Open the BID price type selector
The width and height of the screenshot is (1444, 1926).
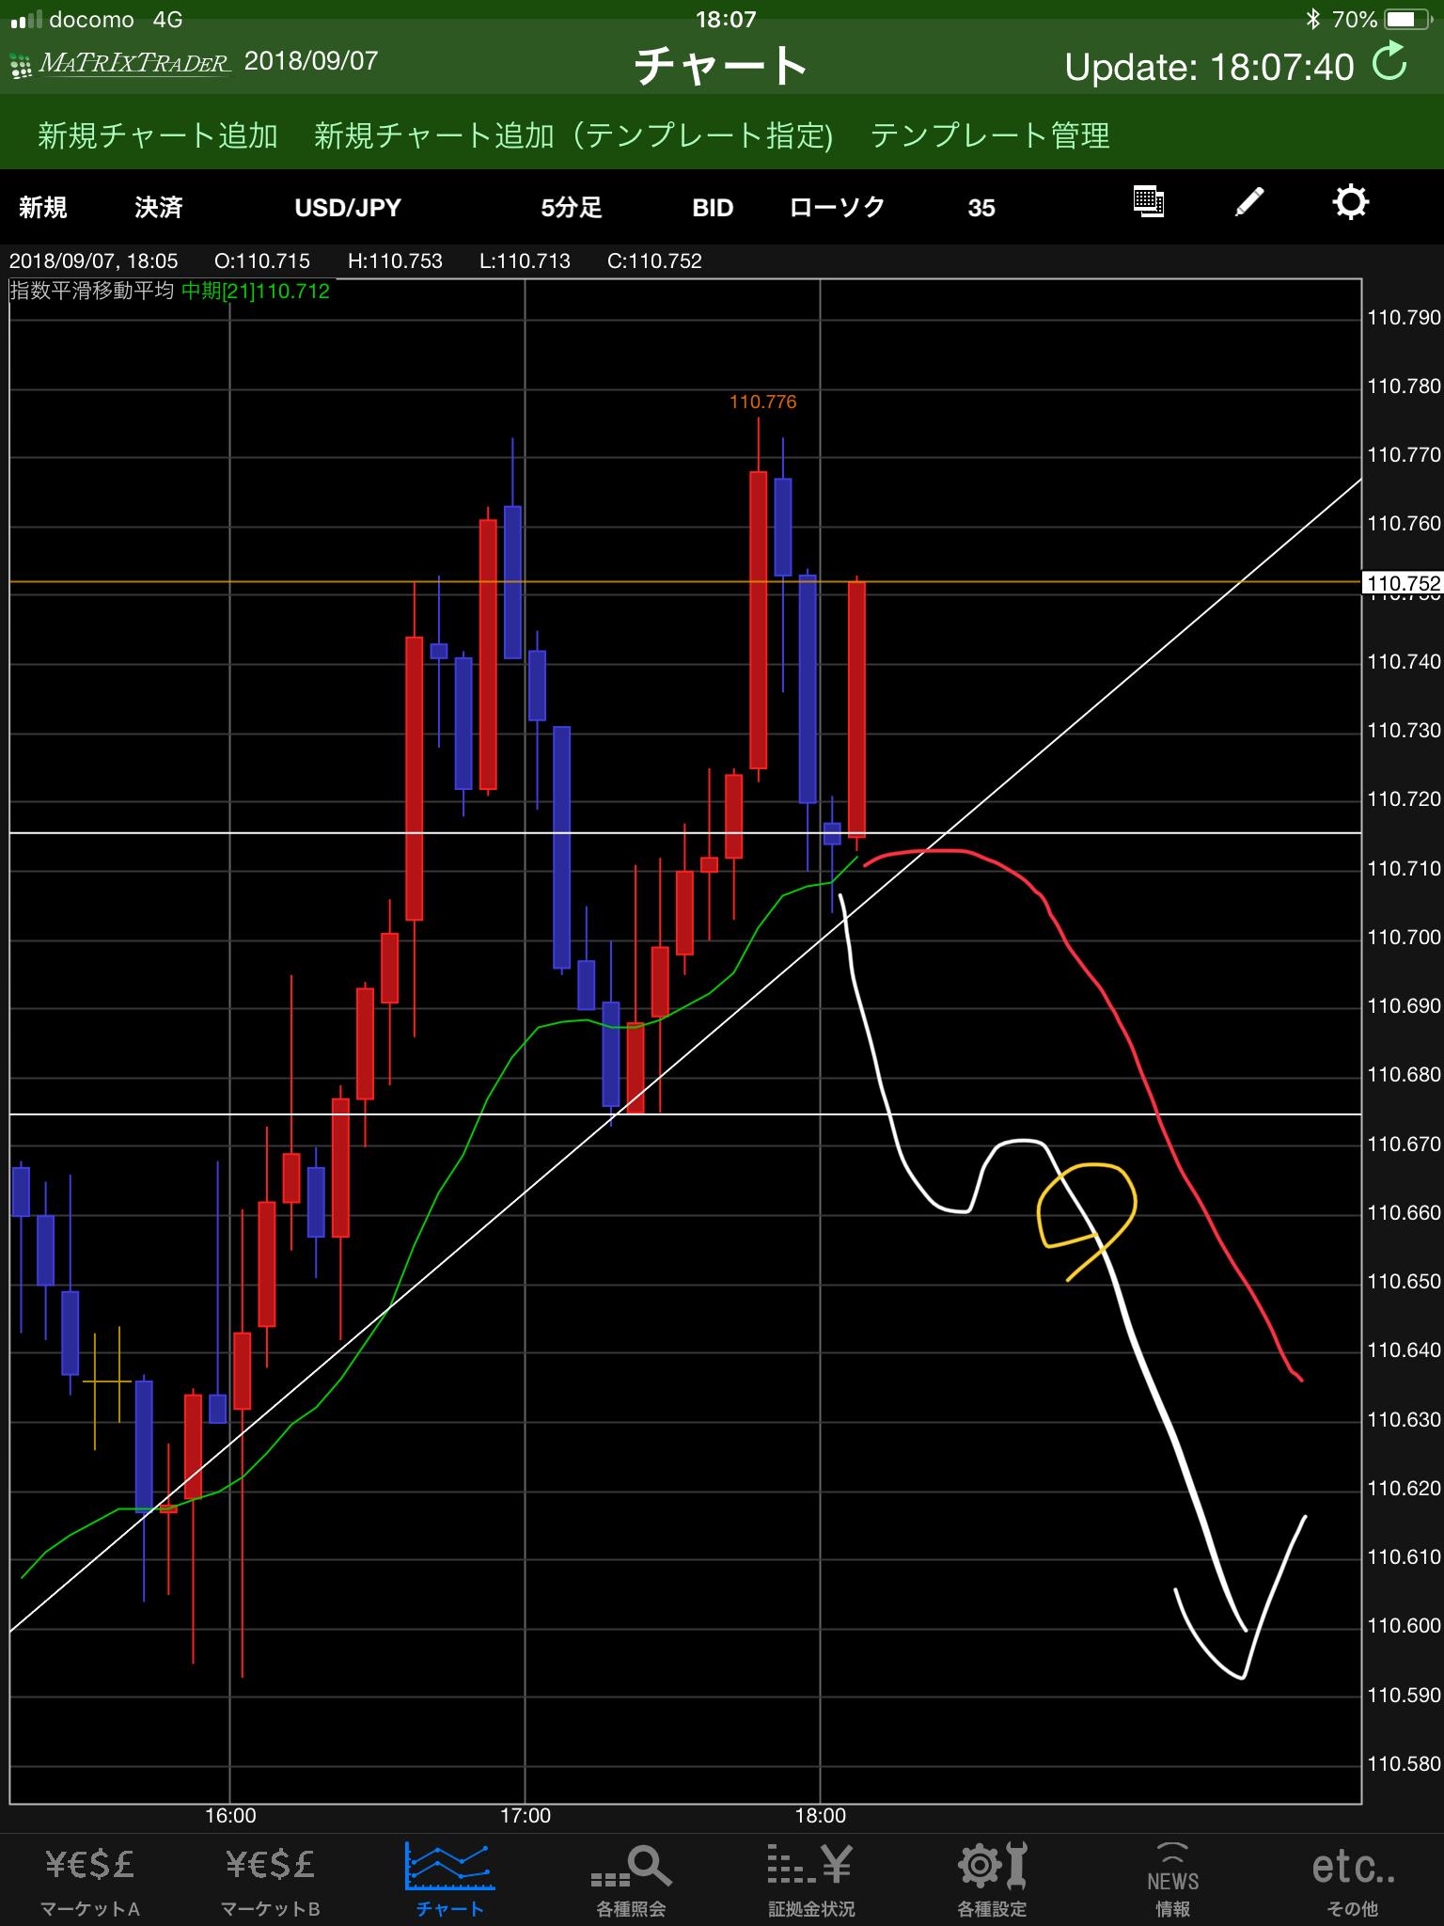pyautogui.click(x=713, y=208)
